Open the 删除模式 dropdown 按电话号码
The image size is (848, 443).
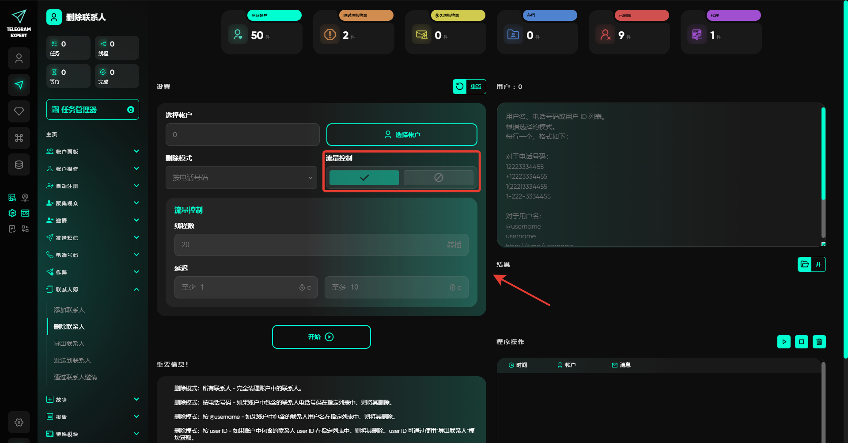tap(241, 178)
